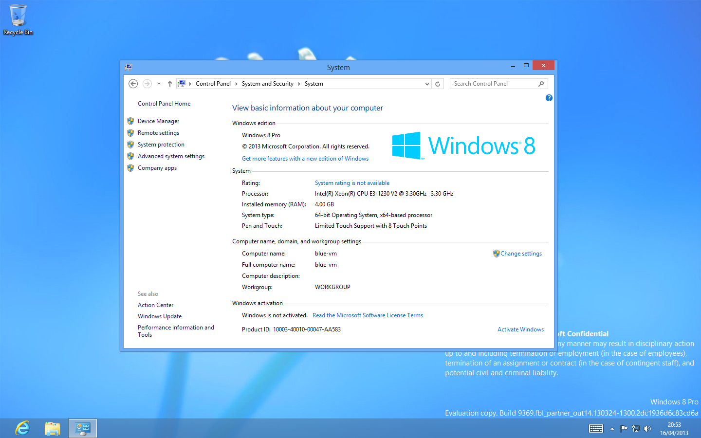Select System and Security breadcrumb
701x438 pixels.
coord(268,84)
